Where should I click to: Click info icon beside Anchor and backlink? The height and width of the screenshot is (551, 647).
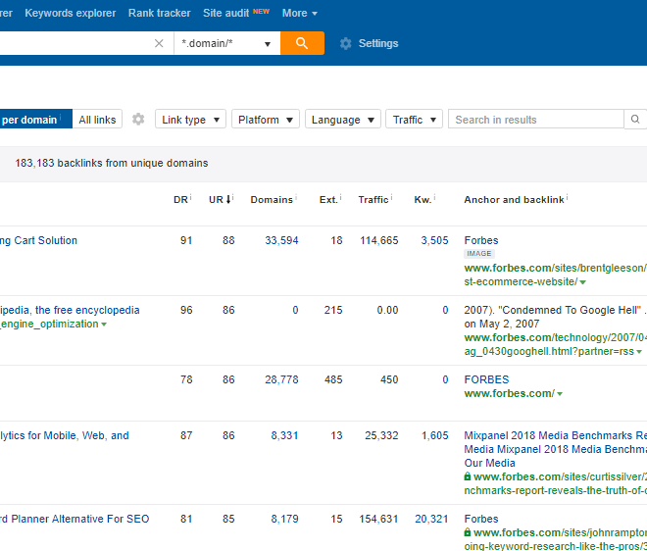pyautogui.click(x=567, y=197)
